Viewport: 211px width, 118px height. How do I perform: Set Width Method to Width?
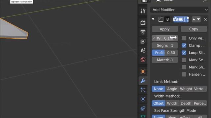coord(172,103)
